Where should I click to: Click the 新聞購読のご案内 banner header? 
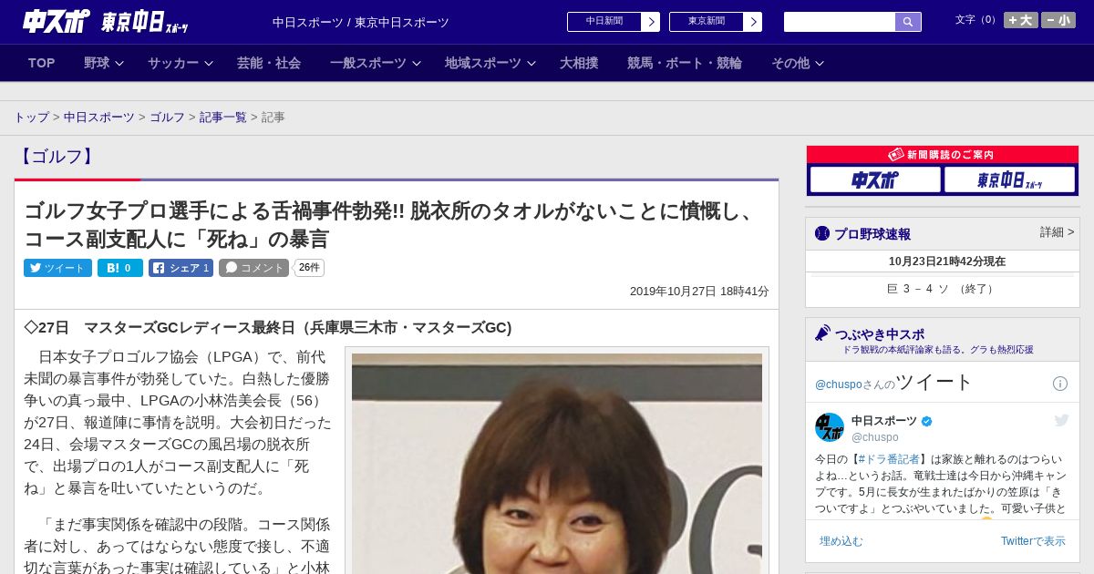[x=943, y=155]
